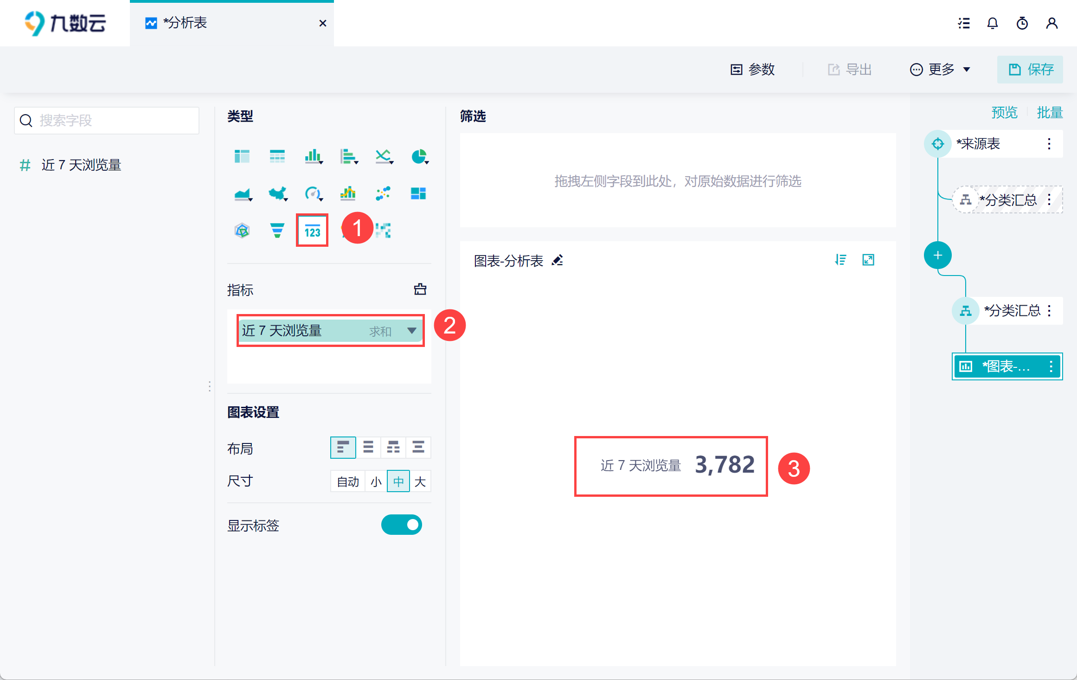
Task: Switch to the 分析表 tab
Action: click(x=186, y=23)
